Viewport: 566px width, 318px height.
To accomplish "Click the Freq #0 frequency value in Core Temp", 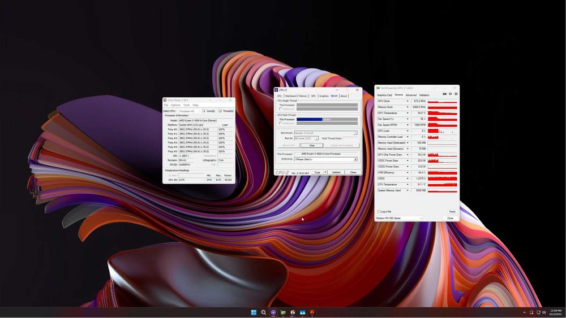I will tap(197, 129).
